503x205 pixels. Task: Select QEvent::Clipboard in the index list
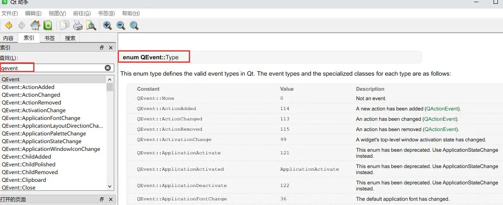pos(24,180)
